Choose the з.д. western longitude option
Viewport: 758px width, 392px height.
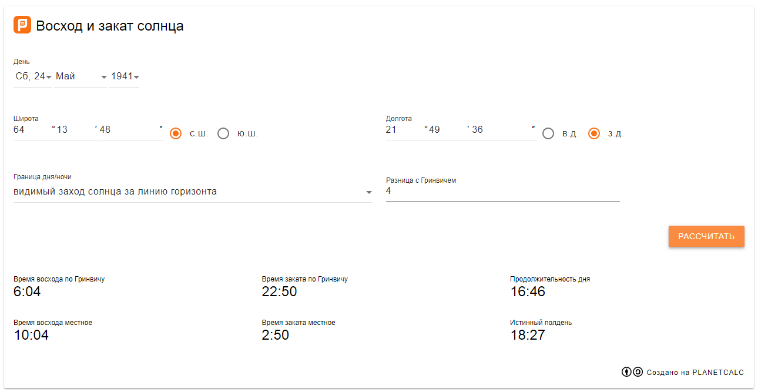click(x=594, y=133)
